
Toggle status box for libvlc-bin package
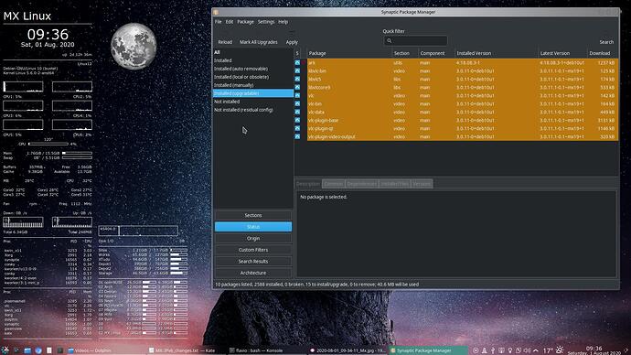coord(297,70)
